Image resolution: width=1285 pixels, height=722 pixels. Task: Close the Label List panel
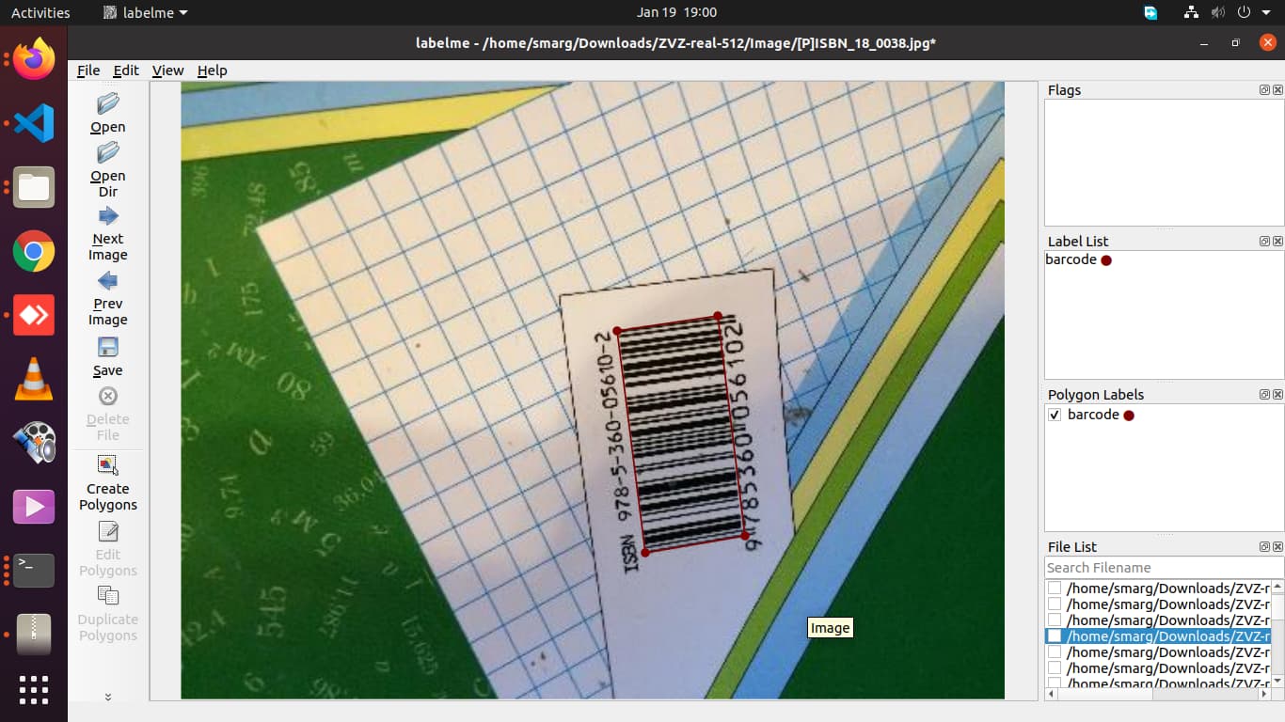1277,242
